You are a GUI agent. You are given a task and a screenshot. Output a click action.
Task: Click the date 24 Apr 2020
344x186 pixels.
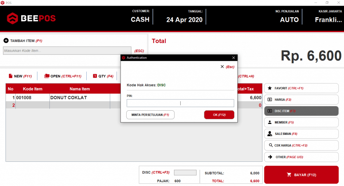pyautogui.click(x=184, y=20)
